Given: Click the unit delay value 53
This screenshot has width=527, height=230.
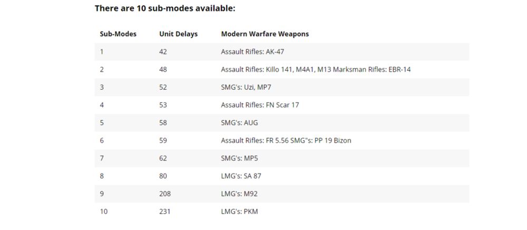Looking at the screenshot, I should (163, 105).
